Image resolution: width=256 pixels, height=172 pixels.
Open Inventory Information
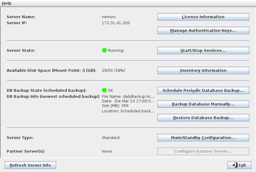click(x=203, y=71)
